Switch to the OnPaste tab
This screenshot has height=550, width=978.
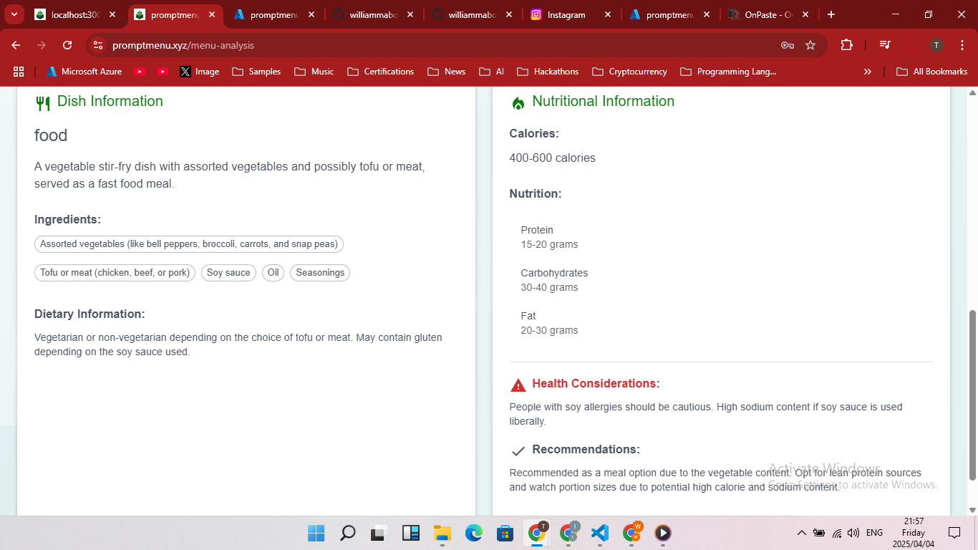768,14
